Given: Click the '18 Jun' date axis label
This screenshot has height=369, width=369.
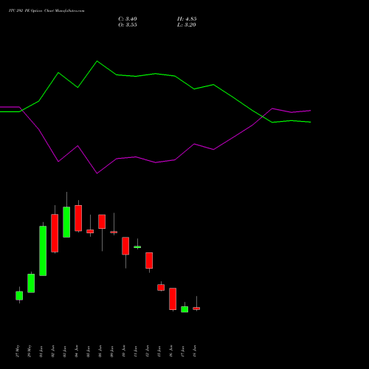Looking at the screenshot, I should tap(195, 351).
